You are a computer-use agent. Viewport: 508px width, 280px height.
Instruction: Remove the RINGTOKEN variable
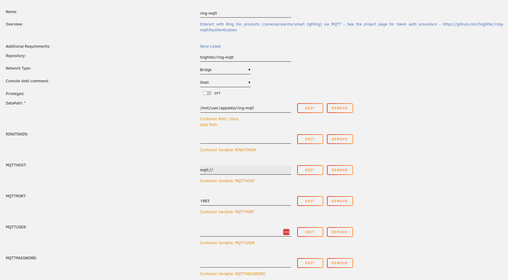click(340, 139)
